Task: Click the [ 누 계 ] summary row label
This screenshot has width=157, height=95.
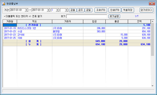Action: tap(33, 45)
